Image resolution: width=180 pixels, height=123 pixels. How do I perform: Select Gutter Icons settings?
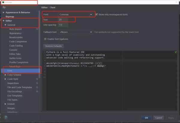coord(15,58)
